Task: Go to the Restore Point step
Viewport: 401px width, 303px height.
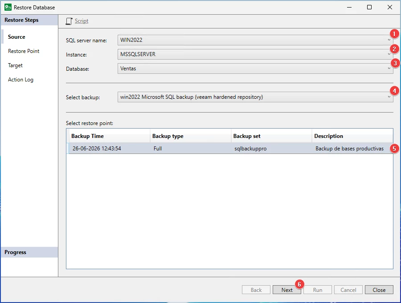Action: click(x=24, y=51)
